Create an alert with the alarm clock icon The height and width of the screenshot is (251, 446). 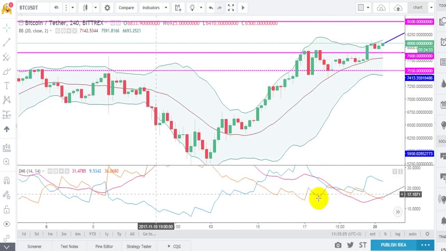pyautogui.click(x=178, y=7)
